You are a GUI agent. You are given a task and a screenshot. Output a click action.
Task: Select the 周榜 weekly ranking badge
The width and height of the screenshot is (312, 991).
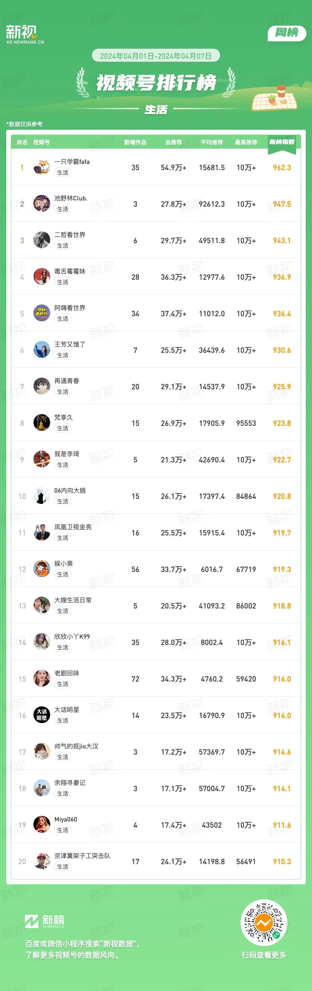287,33
